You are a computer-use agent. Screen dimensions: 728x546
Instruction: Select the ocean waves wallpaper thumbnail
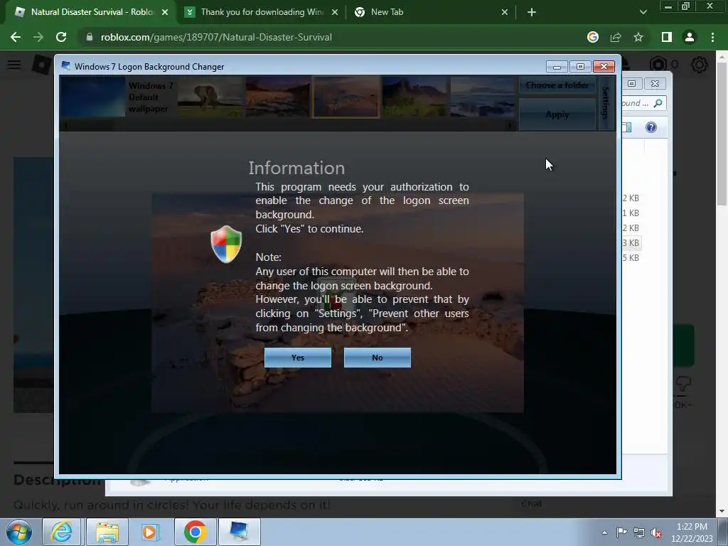483,97
